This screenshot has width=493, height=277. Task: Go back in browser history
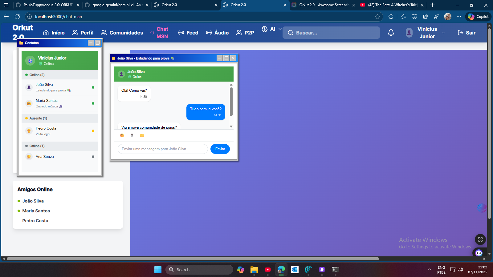[6, 17]
